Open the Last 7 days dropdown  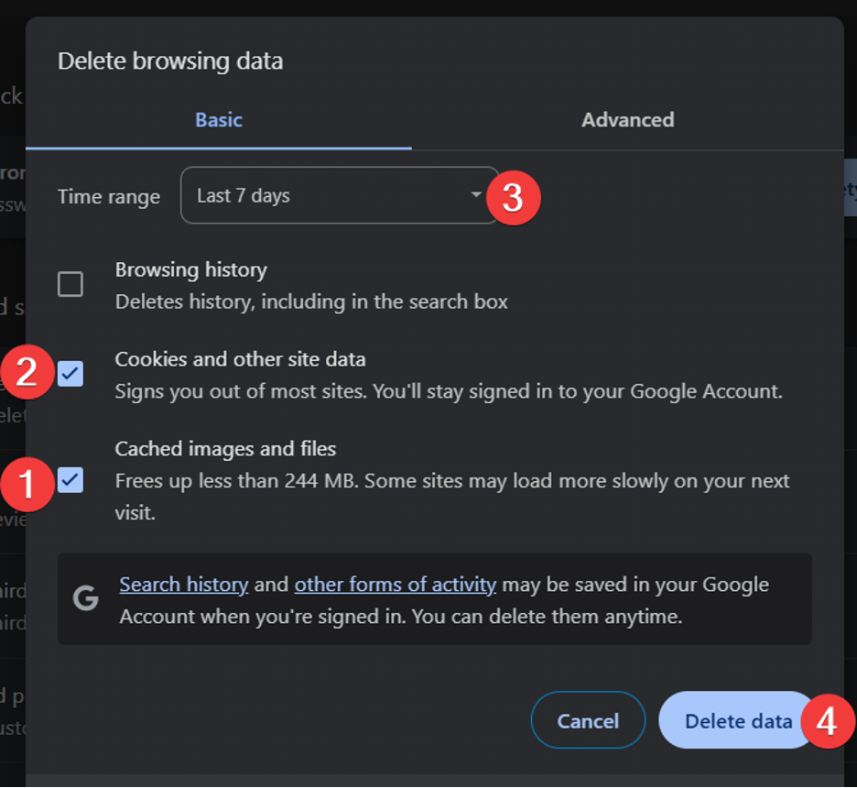point(339,195)
